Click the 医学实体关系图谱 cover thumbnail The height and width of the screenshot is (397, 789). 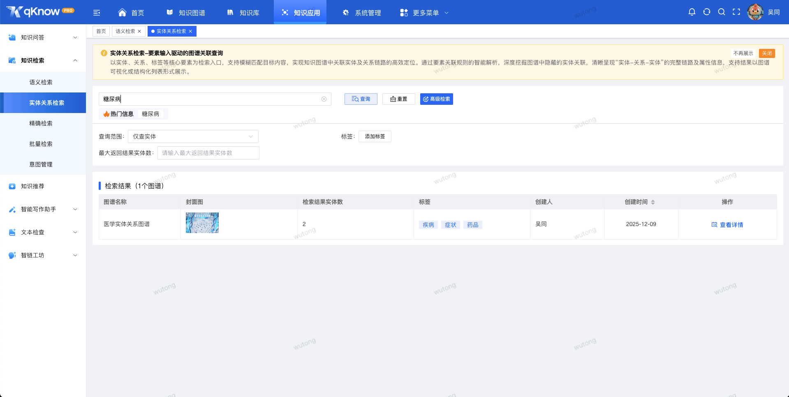(x=201, y=222)
